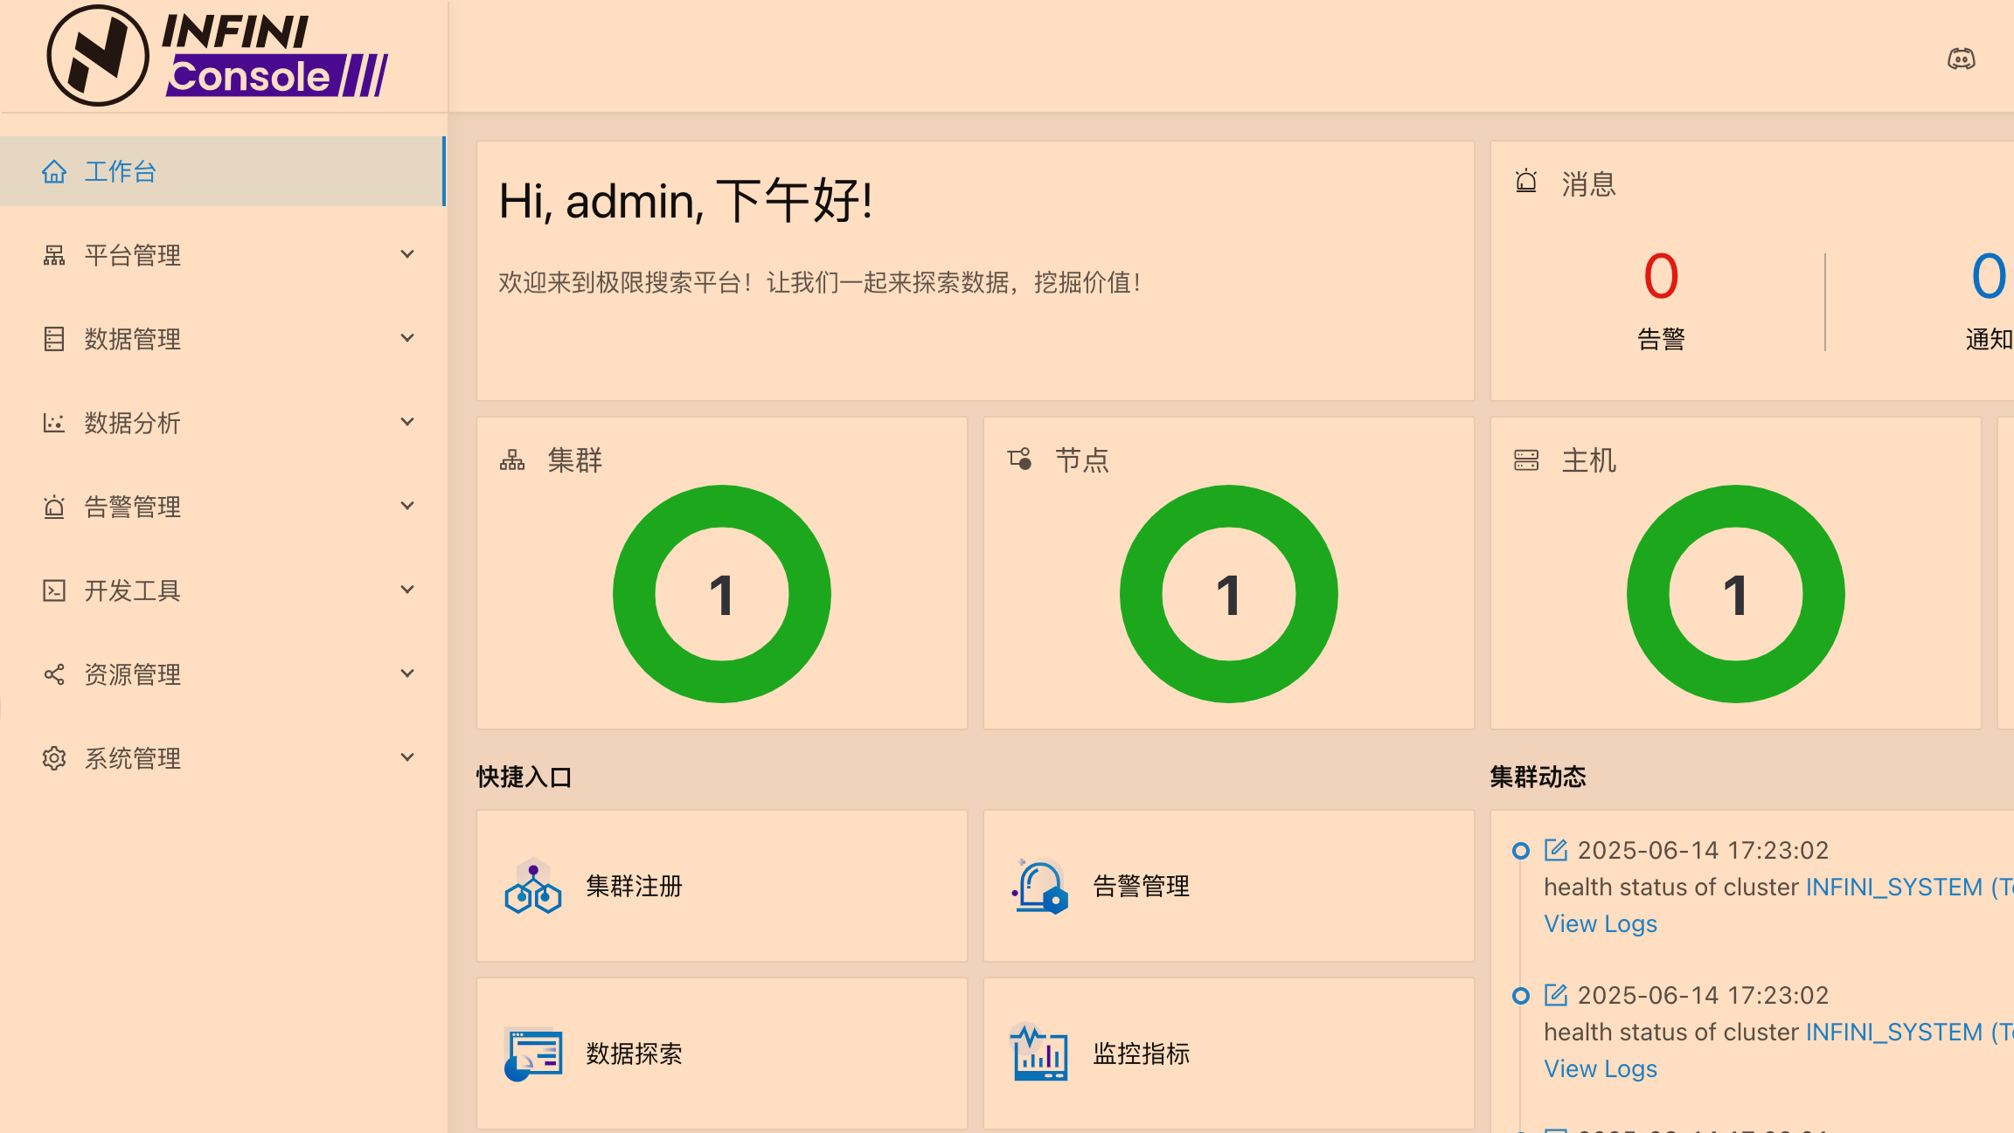
Task: Click the node icon on the 节点 card
Action: (x=1017, y=458)
